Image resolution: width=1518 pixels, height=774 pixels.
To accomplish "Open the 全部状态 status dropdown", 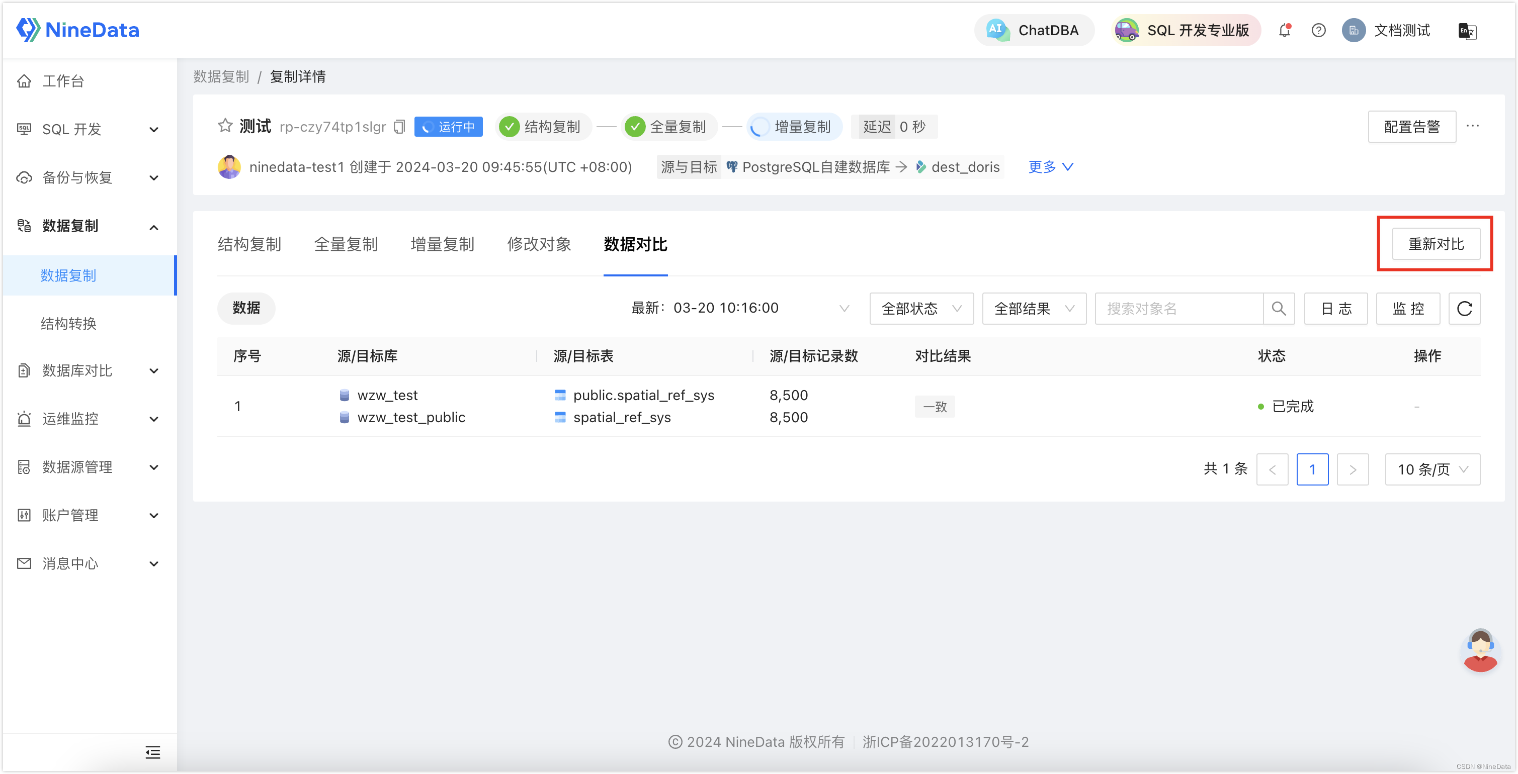I will tap(921, 308).
